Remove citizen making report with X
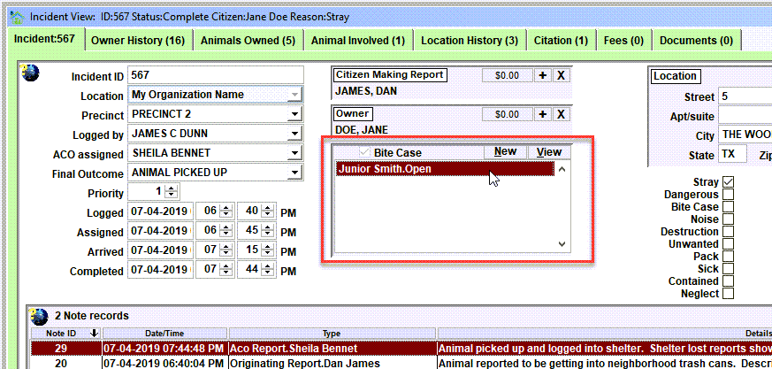 pyautogui.click(x=561, y=75)
